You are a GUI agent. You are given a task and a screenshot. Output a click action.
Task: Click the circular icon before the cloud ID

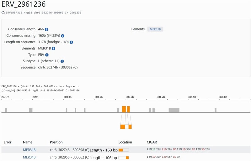(x=3, y=13)
